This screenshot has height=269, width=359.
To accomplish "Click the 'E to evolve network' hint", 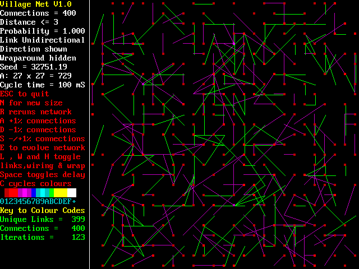I will [x=43, y=147].
